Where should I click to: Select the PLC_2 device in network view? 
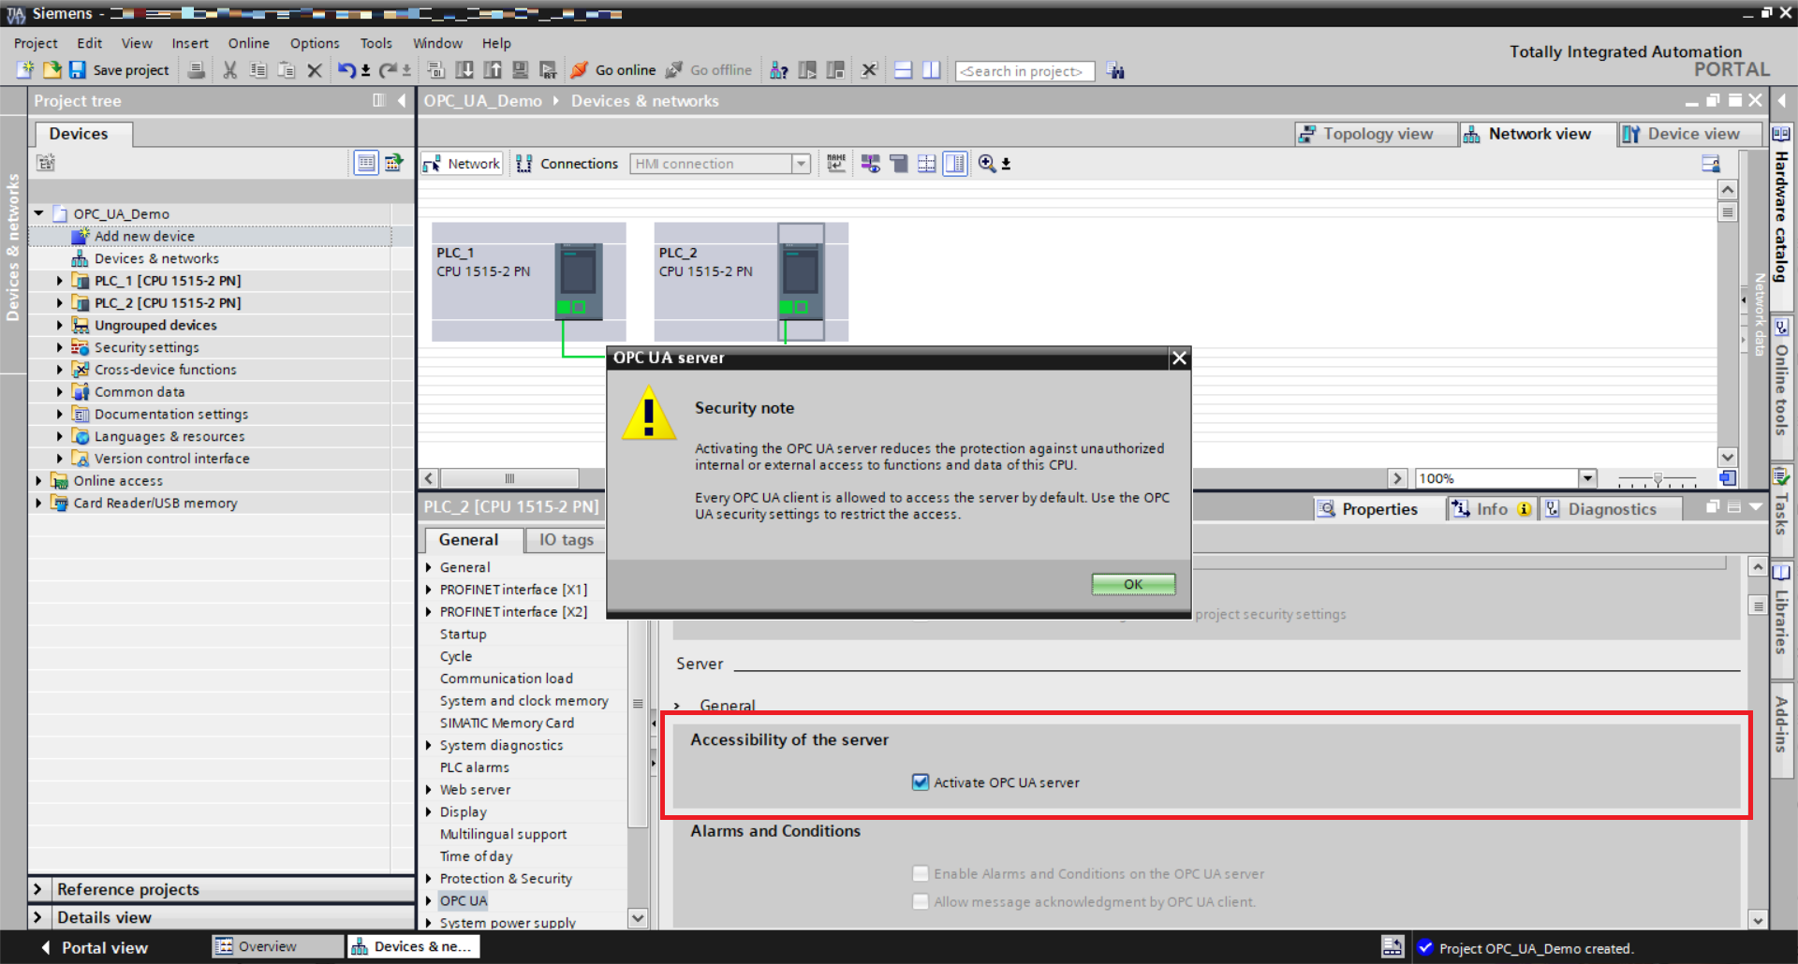coord(751,283)
